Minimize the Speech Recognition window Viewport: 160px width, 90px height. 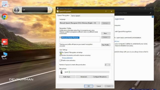139,8
